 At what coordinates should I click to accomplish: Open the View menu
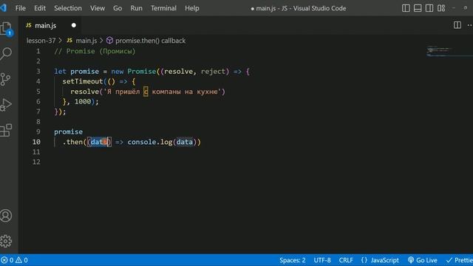(98, 8)
